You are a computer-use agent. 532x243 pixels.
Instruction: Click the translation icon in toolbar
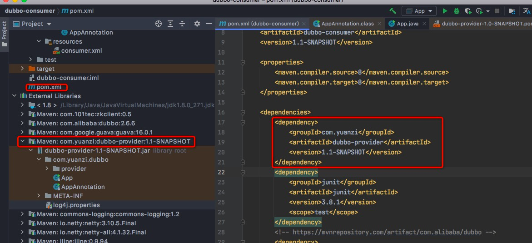point(526,11)
